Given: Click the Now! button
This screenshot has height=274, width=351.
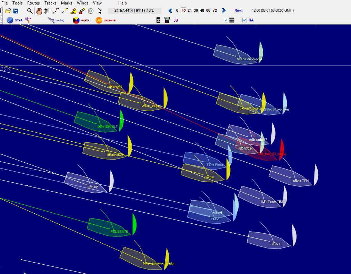Looking at the screenshot, I should 238,11.
